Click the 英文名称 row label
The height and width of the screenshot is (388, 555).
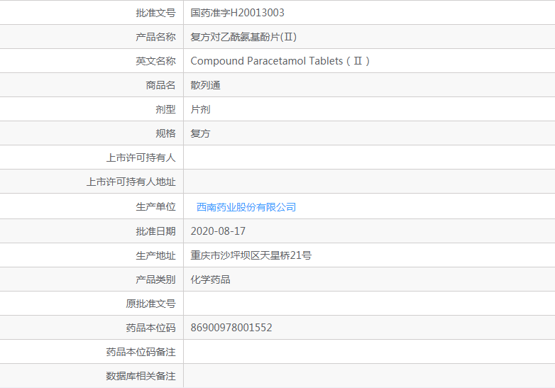155,61
